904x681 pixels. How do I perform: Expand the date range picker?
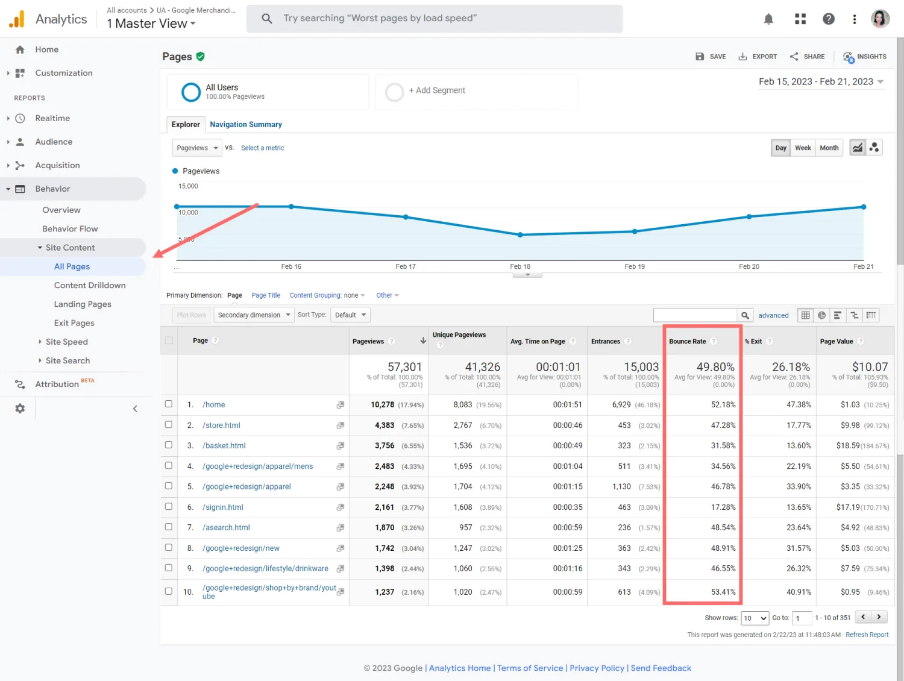tap(821, 82)
